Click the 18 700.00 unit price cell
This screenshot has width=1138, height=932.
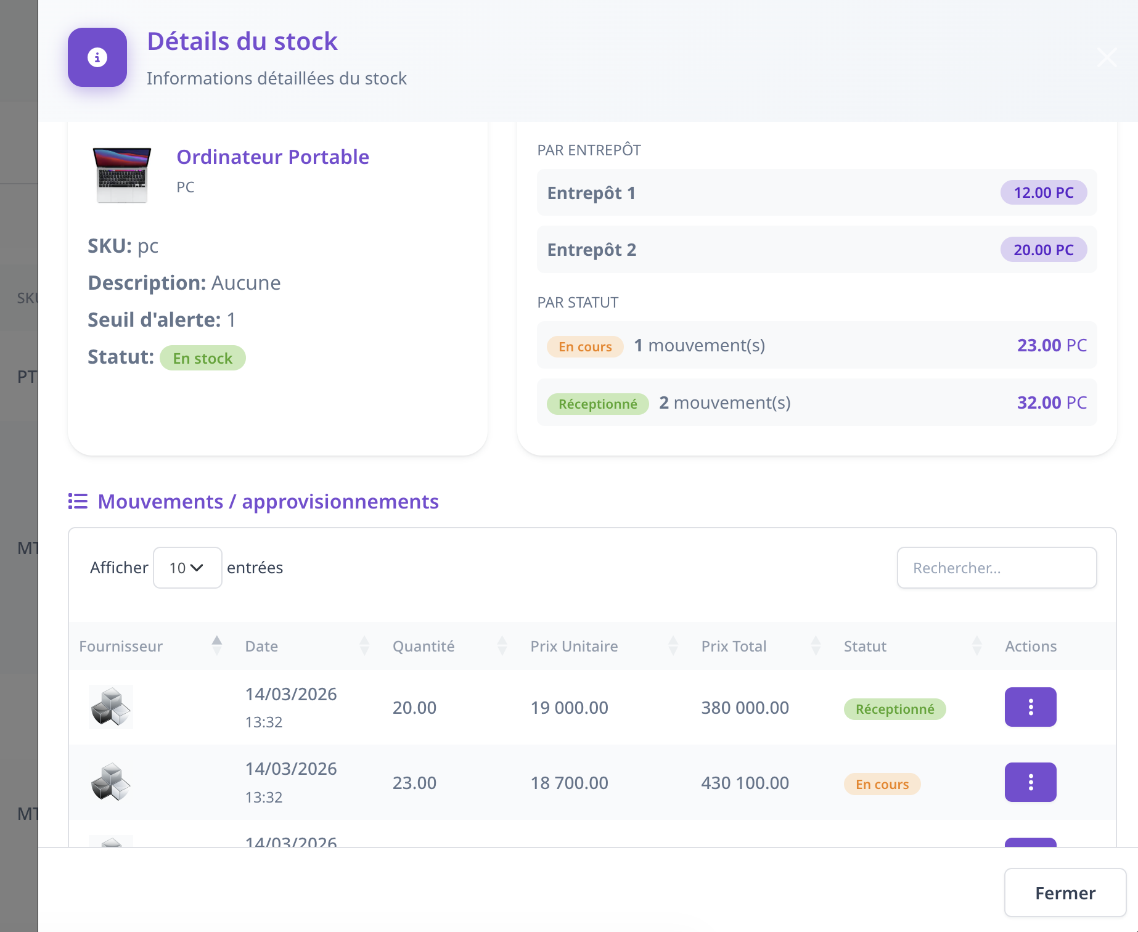(569, 783)
